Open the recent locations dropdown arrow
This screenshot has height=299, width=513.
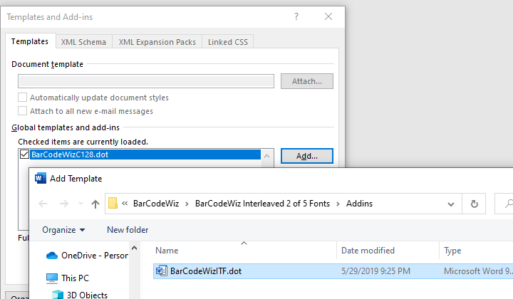tap(81, 204)
